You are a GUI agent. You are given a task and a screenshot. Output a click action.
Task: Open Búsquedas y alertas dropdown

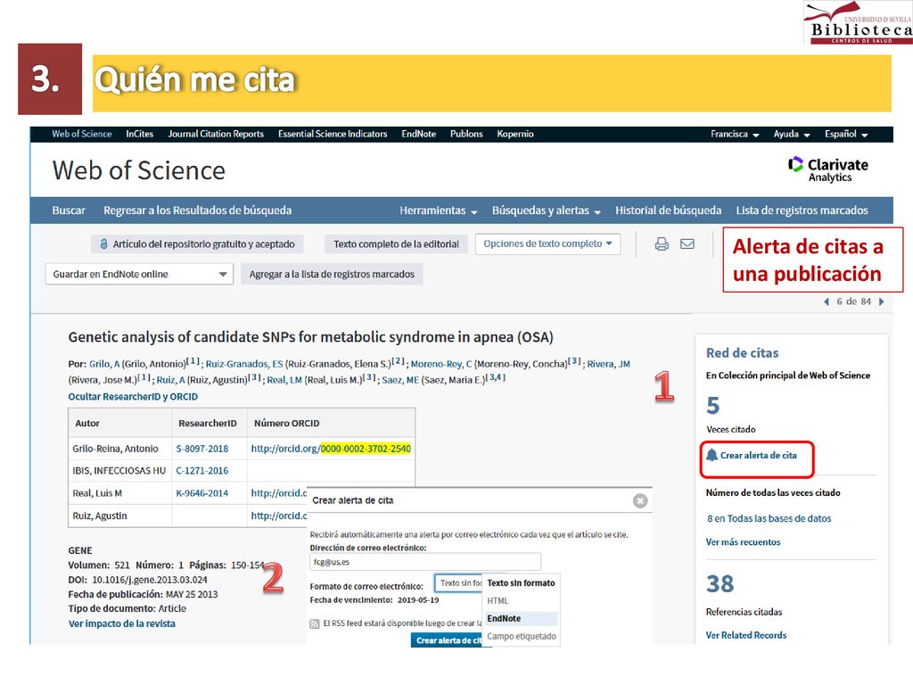[x=546, y=210]
